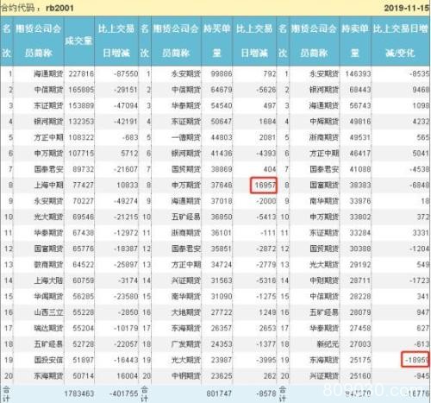
Task: Click 兴证期货 with long position 31563
Action: pos(186,280)
